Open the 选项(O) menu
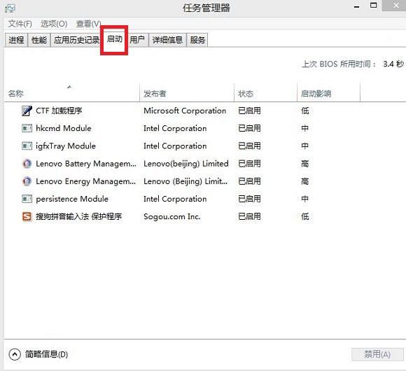This screenshot has height=371, width=406. pyautogui.click(x=54, y=24)
